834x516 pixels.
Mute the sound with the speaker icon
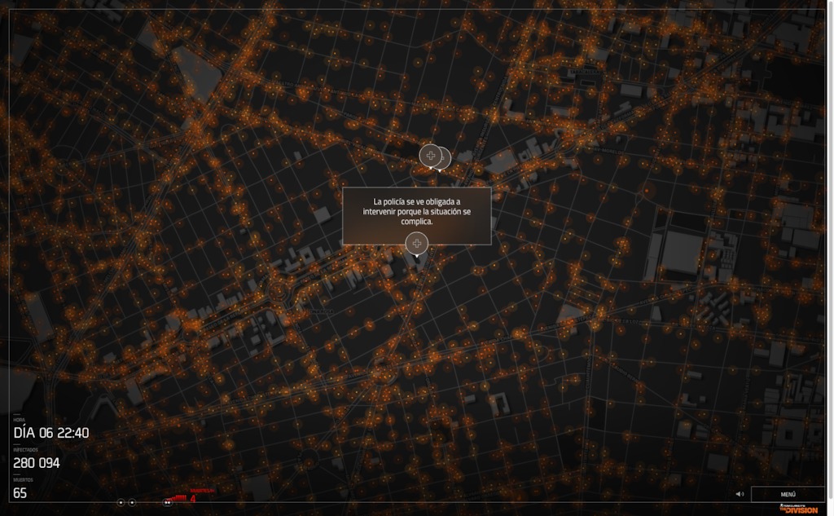[x=740, y=494]
